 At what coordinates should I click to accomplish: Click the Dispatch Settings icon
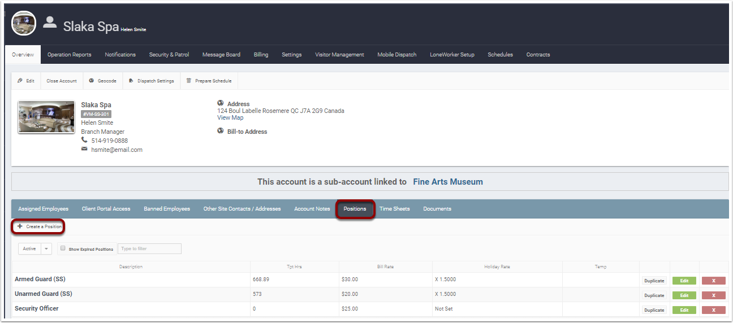tap(131, 81)
